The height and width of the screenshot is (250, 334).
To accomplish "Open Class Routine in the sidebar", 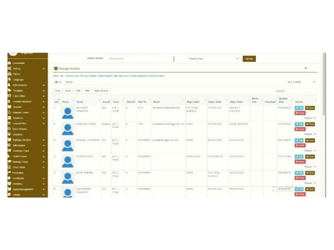I will click(19, 129).
